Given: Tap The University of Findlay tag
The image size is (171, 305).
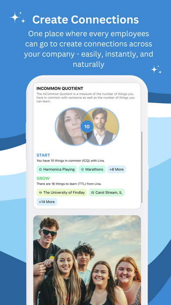Looking at the screenshot, I should (x=62, y=192).
